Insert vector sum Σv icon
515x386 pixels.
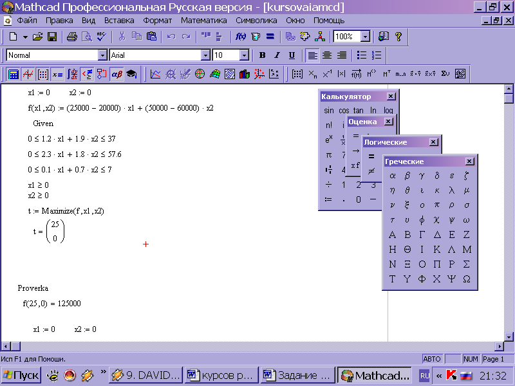coord(445,74)
